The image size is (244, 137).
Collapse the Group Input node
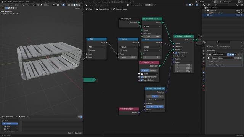tap(121, 19)
